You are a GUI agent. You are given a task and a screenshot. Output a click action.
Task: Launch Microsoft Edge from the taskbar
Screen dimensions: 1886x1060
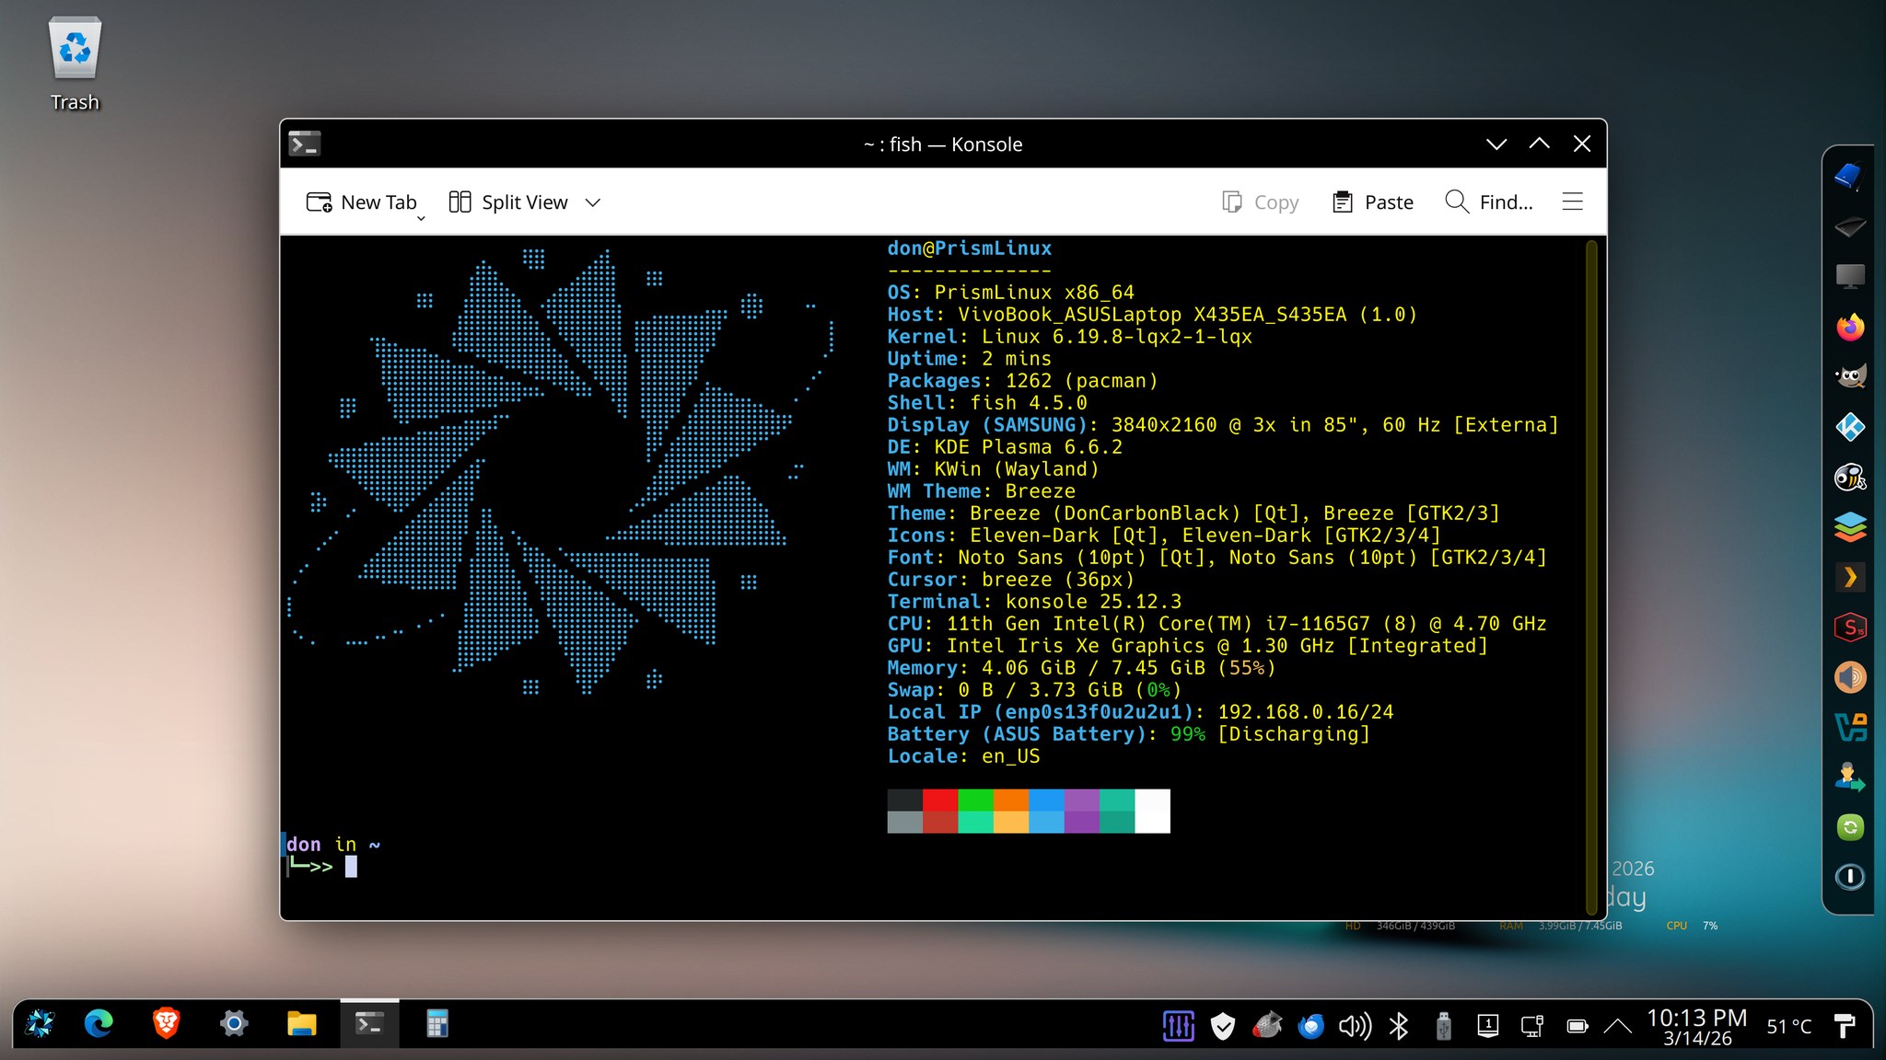click(x=99, y=1024)
